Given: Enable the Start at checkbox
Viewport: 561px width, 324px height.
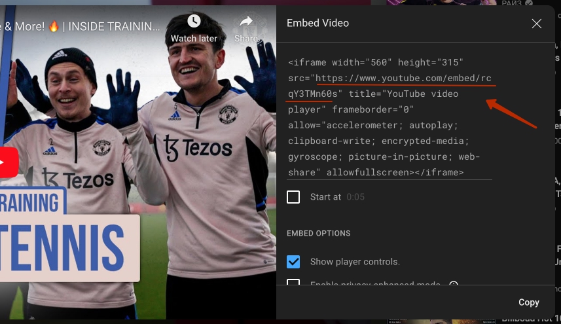Looking at the screenshot, I should coord(293,197).
